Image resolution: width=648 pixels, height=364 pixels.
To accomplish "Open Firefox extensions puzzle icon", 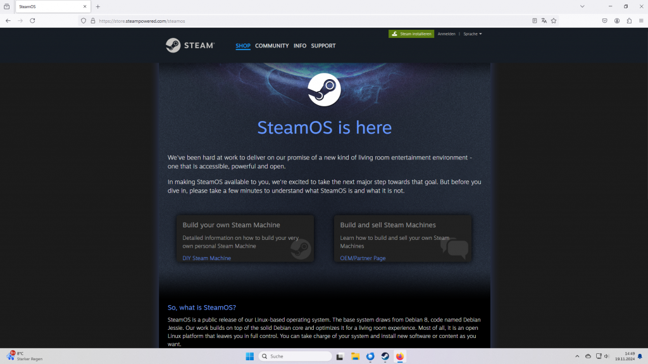I will click(629, 20).
